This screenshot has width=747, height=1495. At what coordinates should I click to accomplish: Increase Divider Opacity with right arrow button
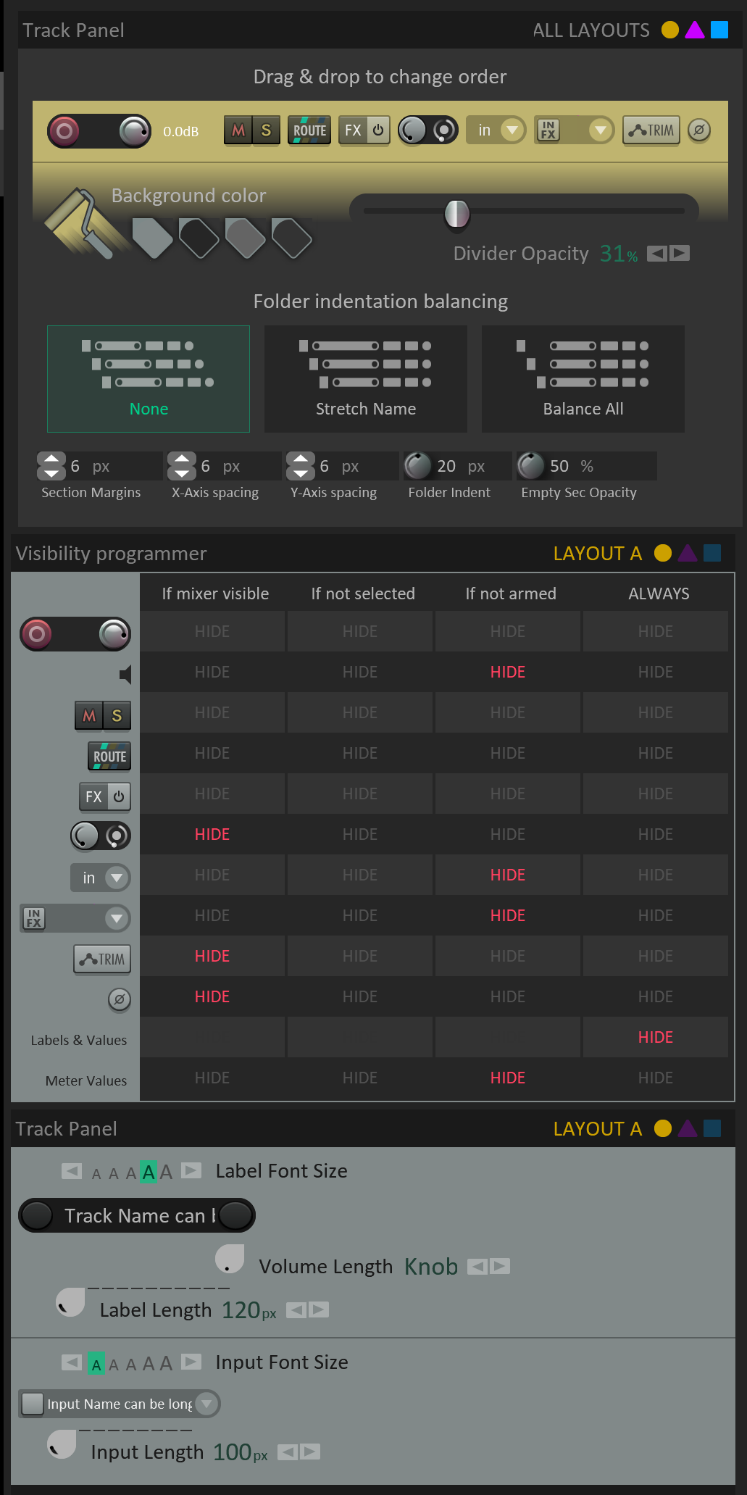(680, 253)
